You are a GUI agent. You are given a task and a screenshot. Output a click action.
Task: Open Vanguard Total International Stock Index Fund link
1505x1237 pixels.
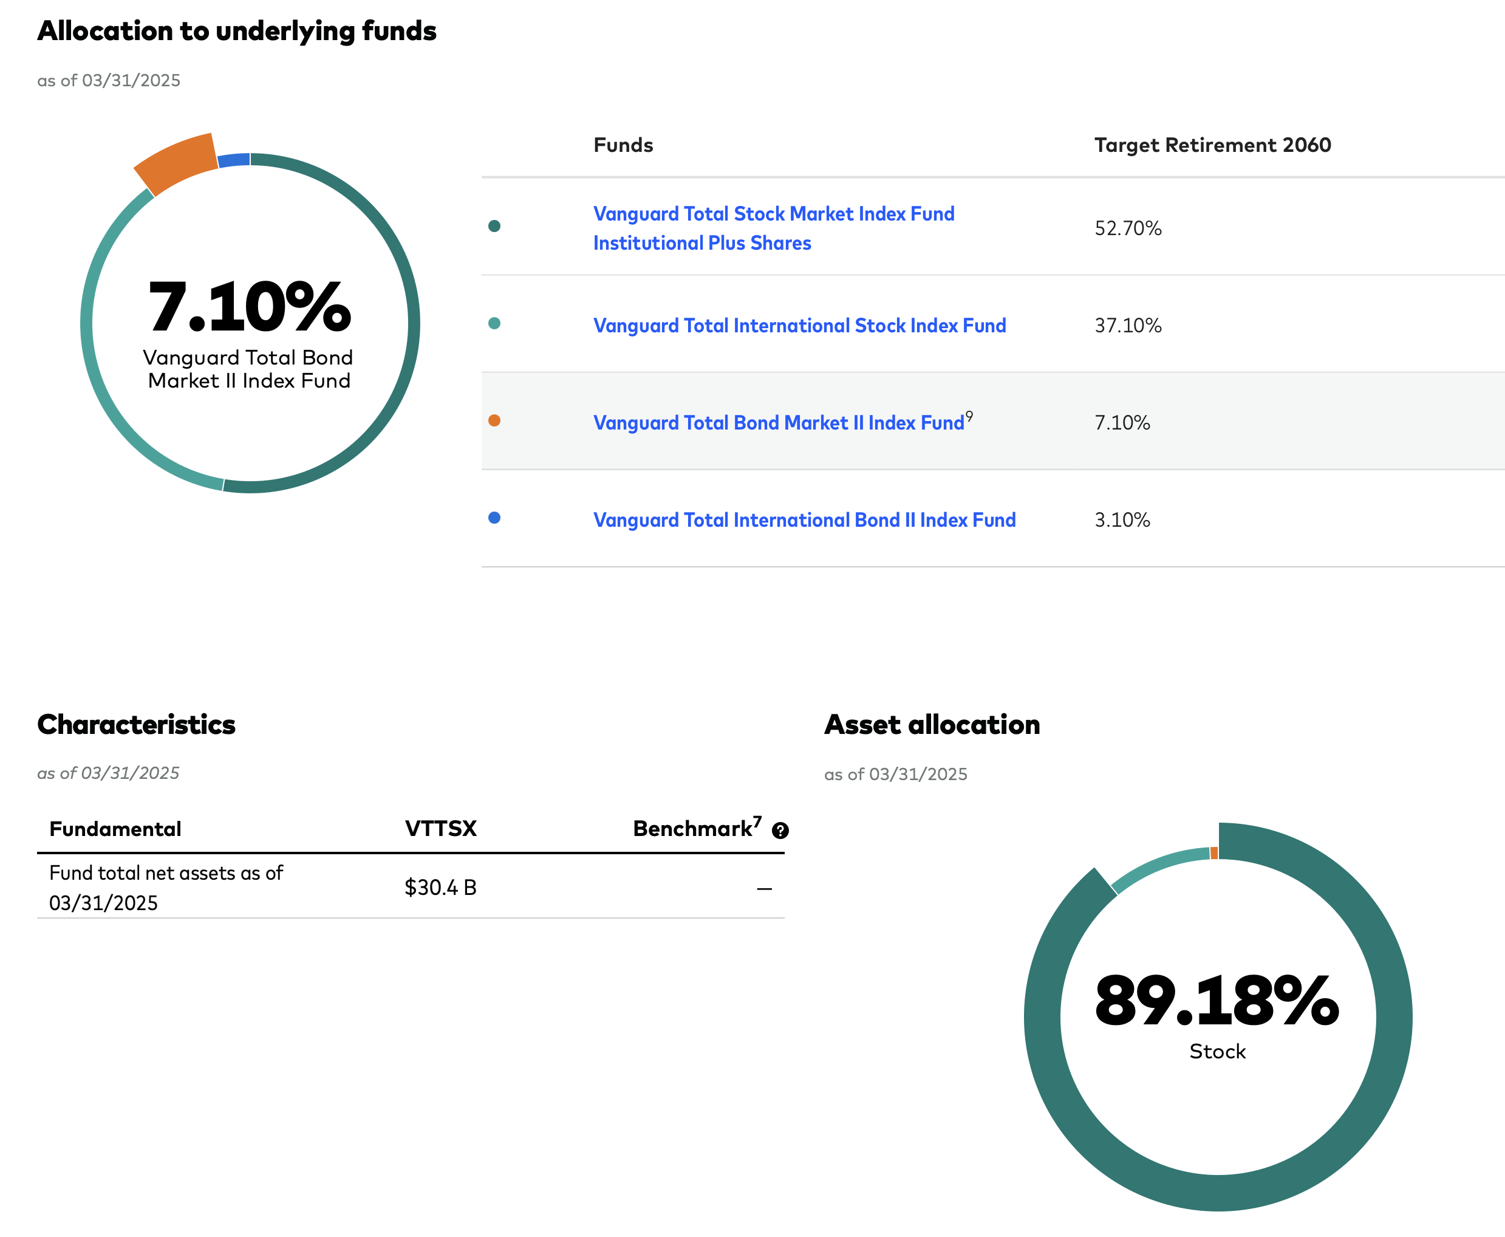coord(799,326)
